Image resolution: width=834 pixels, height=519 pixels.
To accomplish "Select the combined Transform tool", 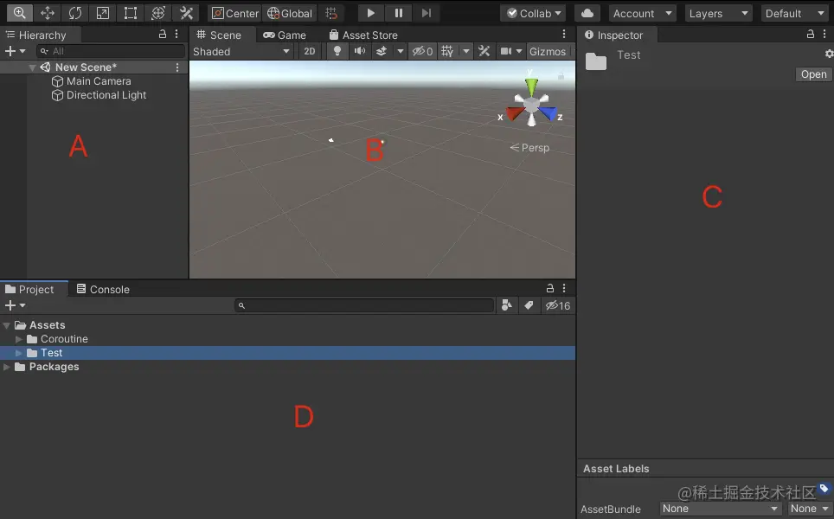I will [x=158, y=13].
